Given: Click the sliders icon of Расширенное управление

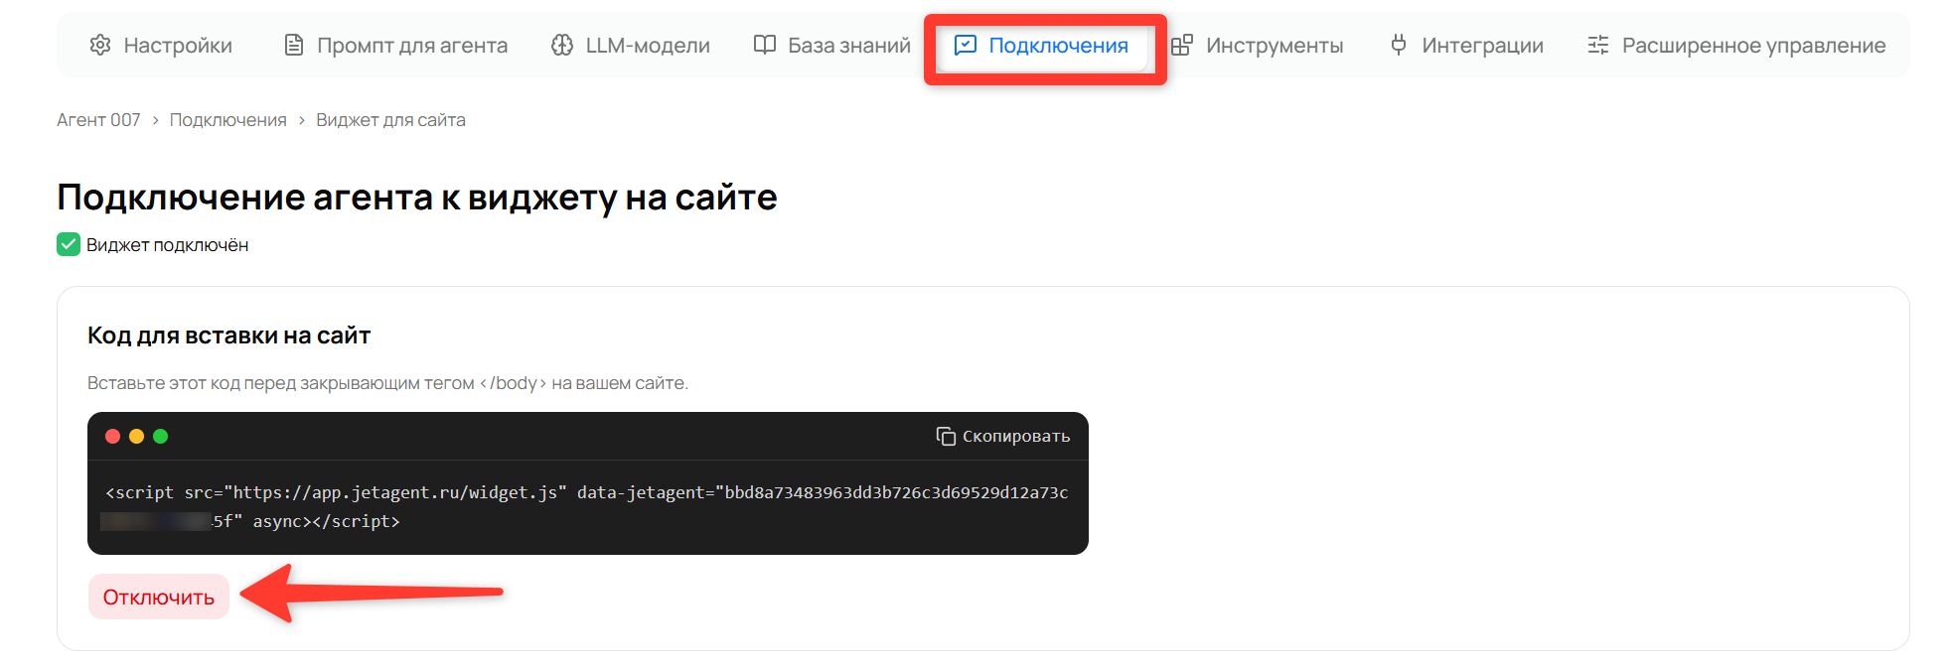Looking at the screenshot, I should [x=1598, y=46].
